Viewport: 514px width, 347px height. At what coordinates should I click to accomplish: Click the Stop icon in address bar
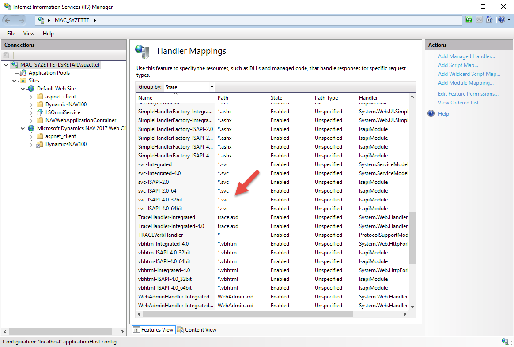(479, 20)
